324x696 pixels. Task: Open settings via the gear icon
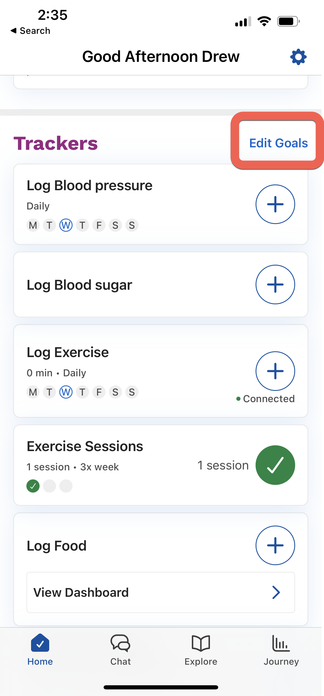298,57
